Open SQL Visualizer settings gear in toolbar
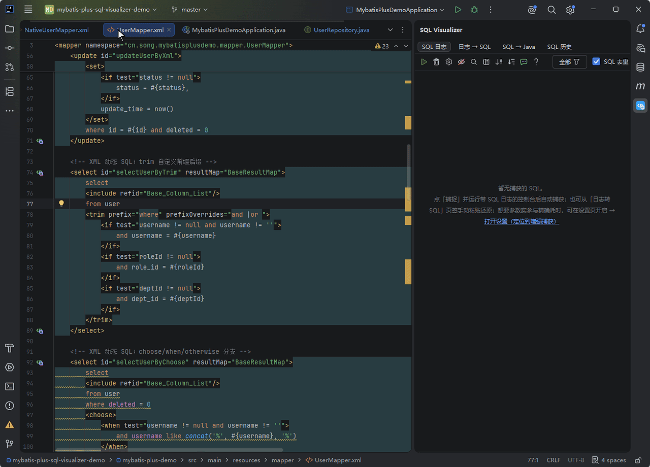650x467 pixels. 449,62
